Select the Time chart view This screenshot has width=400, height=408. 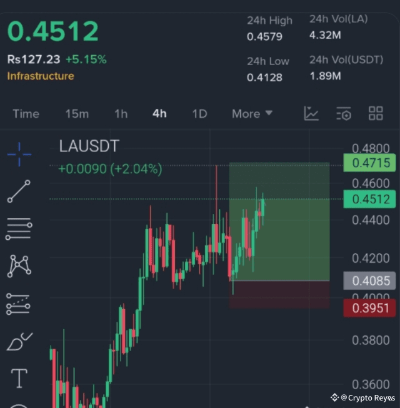[26, 114]
